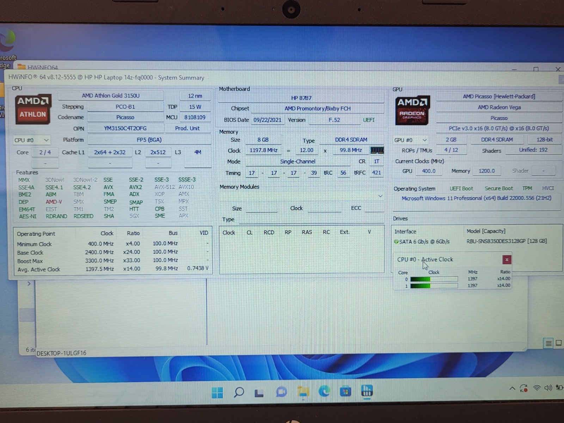Switch Explorer to large icons view

tap(559, 343)
